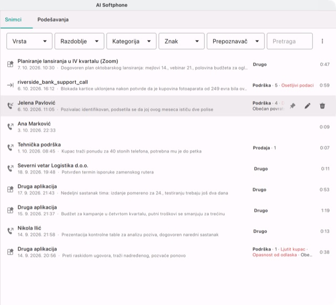This screenshot has height=305, width=336.
Task: Expand the Razdoblje filter dropdown
Action: (79, 41)
